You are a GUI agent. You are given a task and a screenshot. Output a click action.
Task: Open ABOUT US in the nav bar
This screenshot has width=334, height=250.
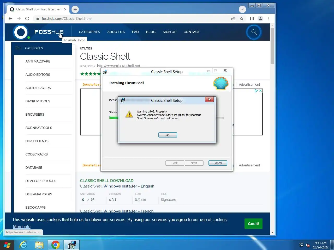click(x=116, y=32)
